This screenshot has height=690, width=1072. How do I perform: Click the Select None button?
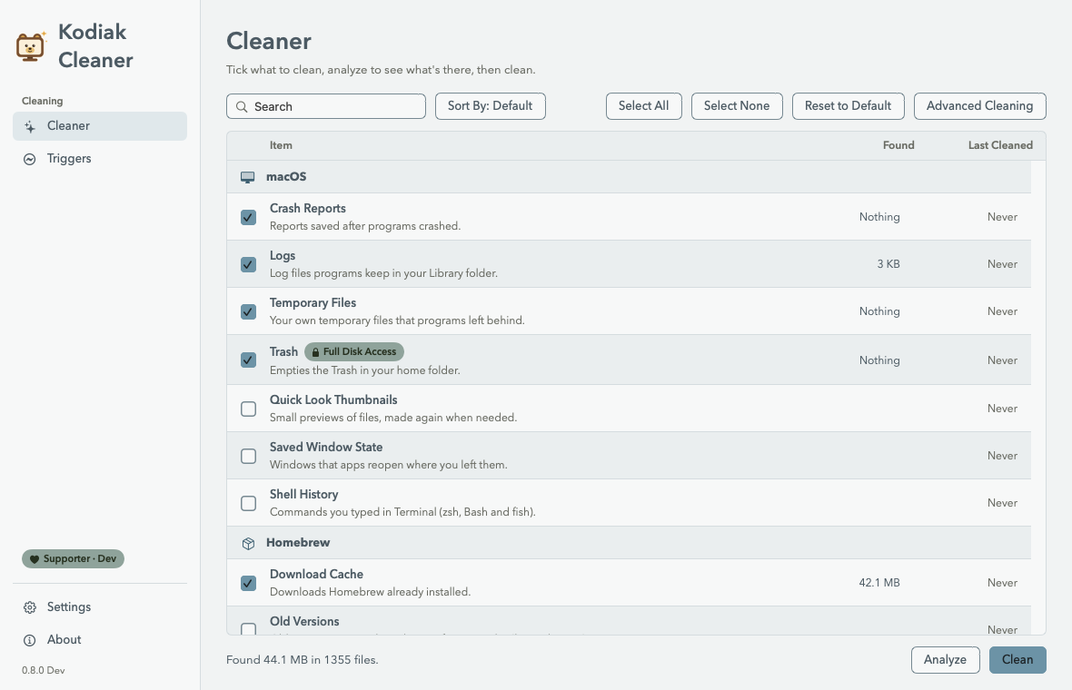736,106
